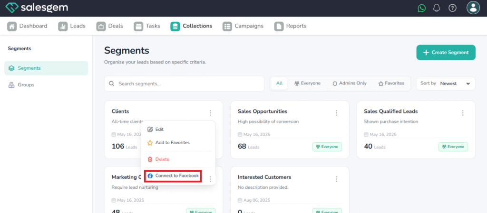
Task: Filter segments by Admins Only
Action: [350, 83]
